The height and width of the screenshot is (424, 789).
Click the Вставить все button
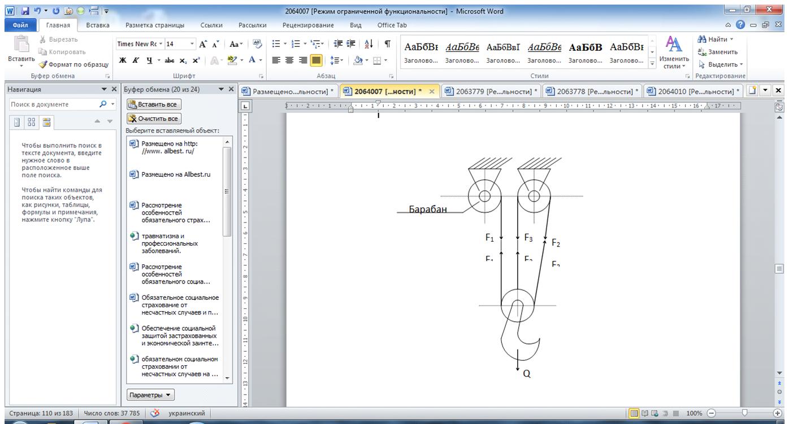point(154,104)
